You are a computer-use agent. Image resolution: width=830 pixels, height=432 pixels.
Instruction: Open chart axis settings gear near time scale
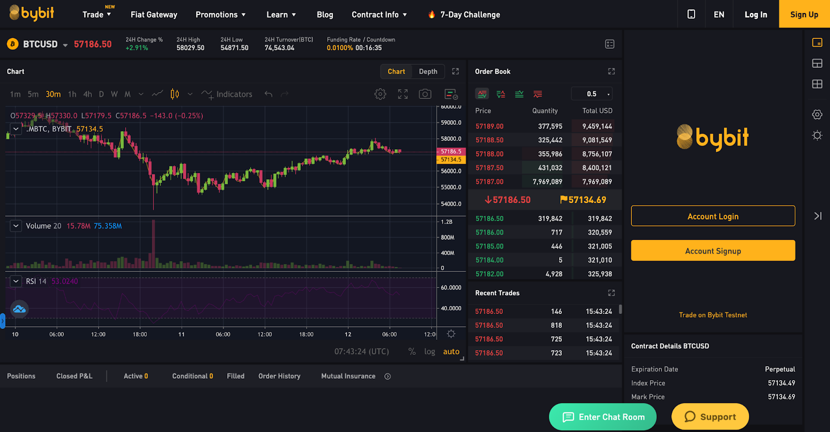click(x=451, y=334)
